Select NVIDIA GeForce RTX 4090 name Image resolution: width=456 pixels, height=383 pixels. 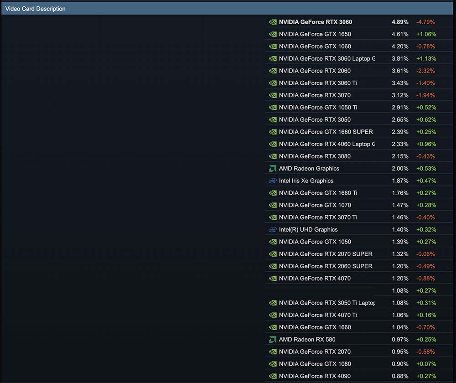315,376
